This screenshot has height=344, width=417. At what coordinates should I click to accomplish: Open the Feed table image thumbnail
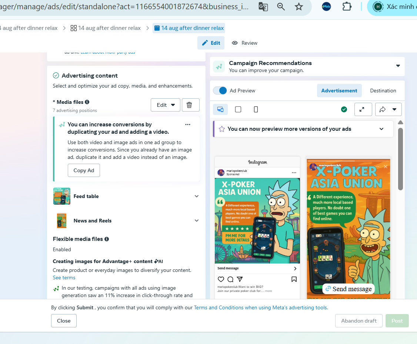[62, 196]
